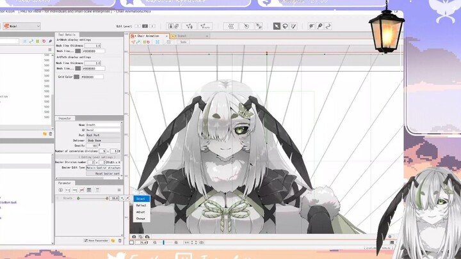Click the Inspector Name field
This screenshot has height=259, width=461.
(x=103, y=125)
